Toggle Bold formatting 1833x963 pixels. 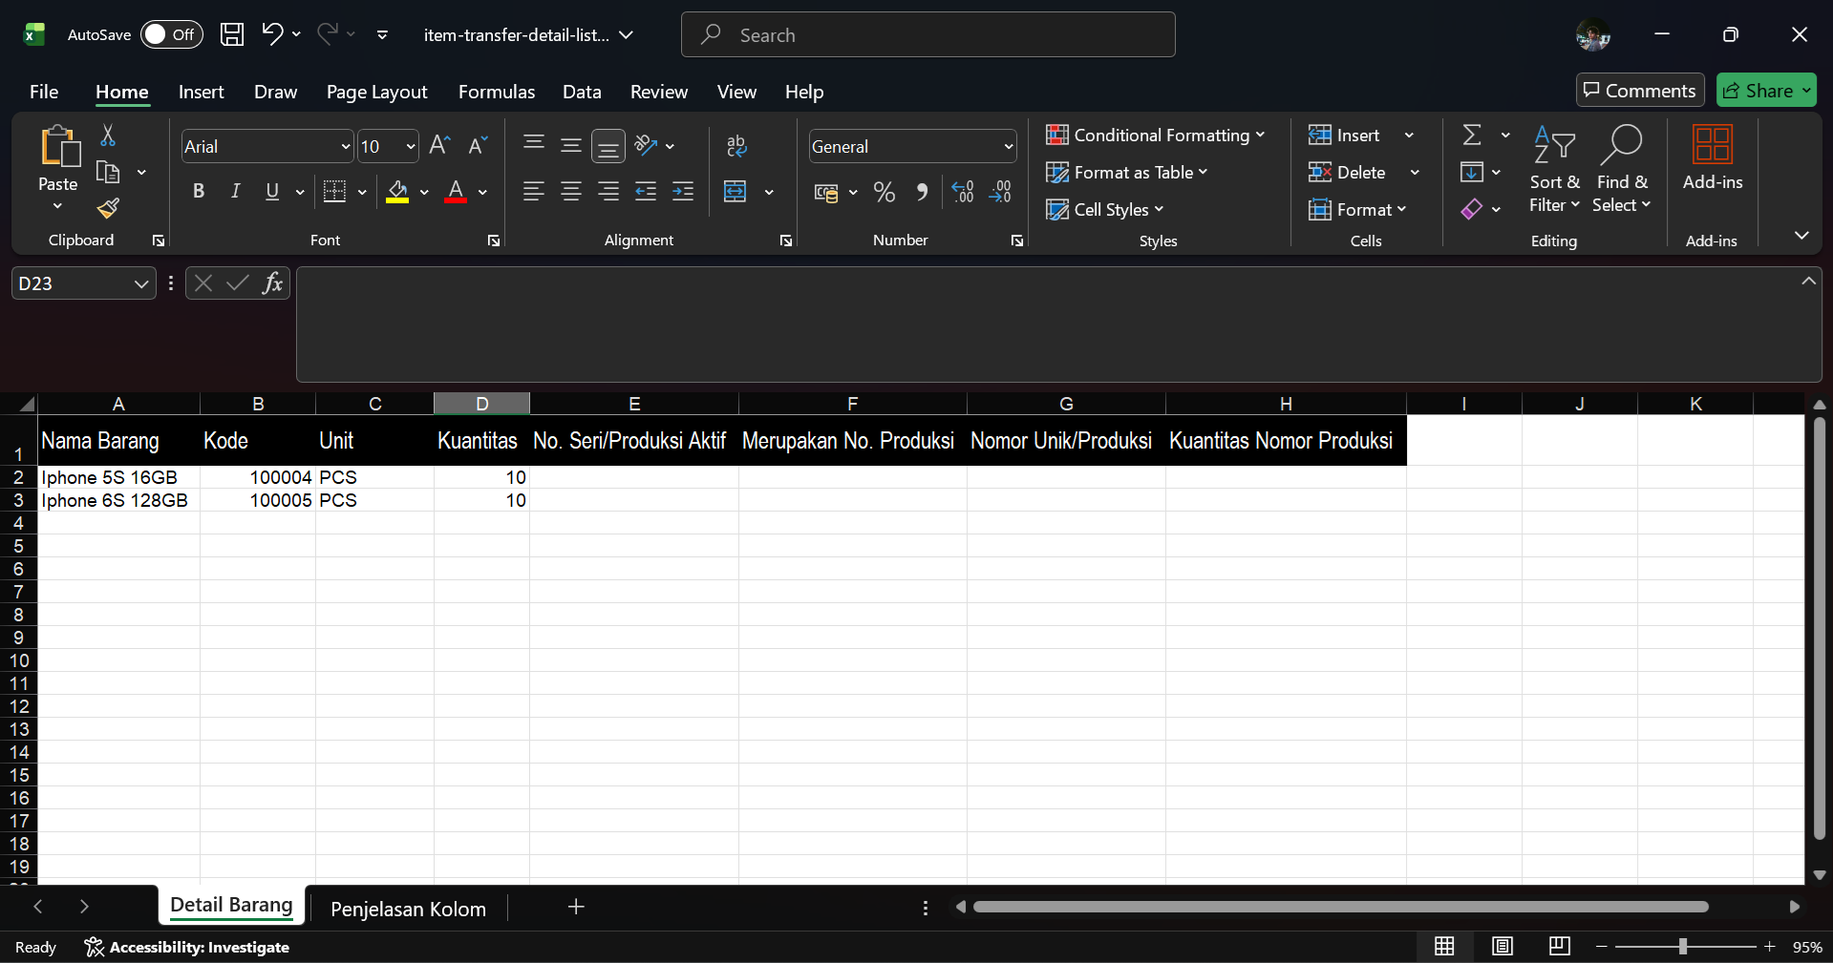199,192
